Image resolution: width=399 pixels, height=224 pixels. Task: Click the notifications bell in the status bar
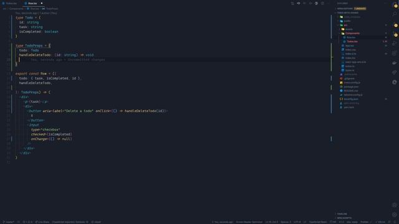[x=395, y=222]
